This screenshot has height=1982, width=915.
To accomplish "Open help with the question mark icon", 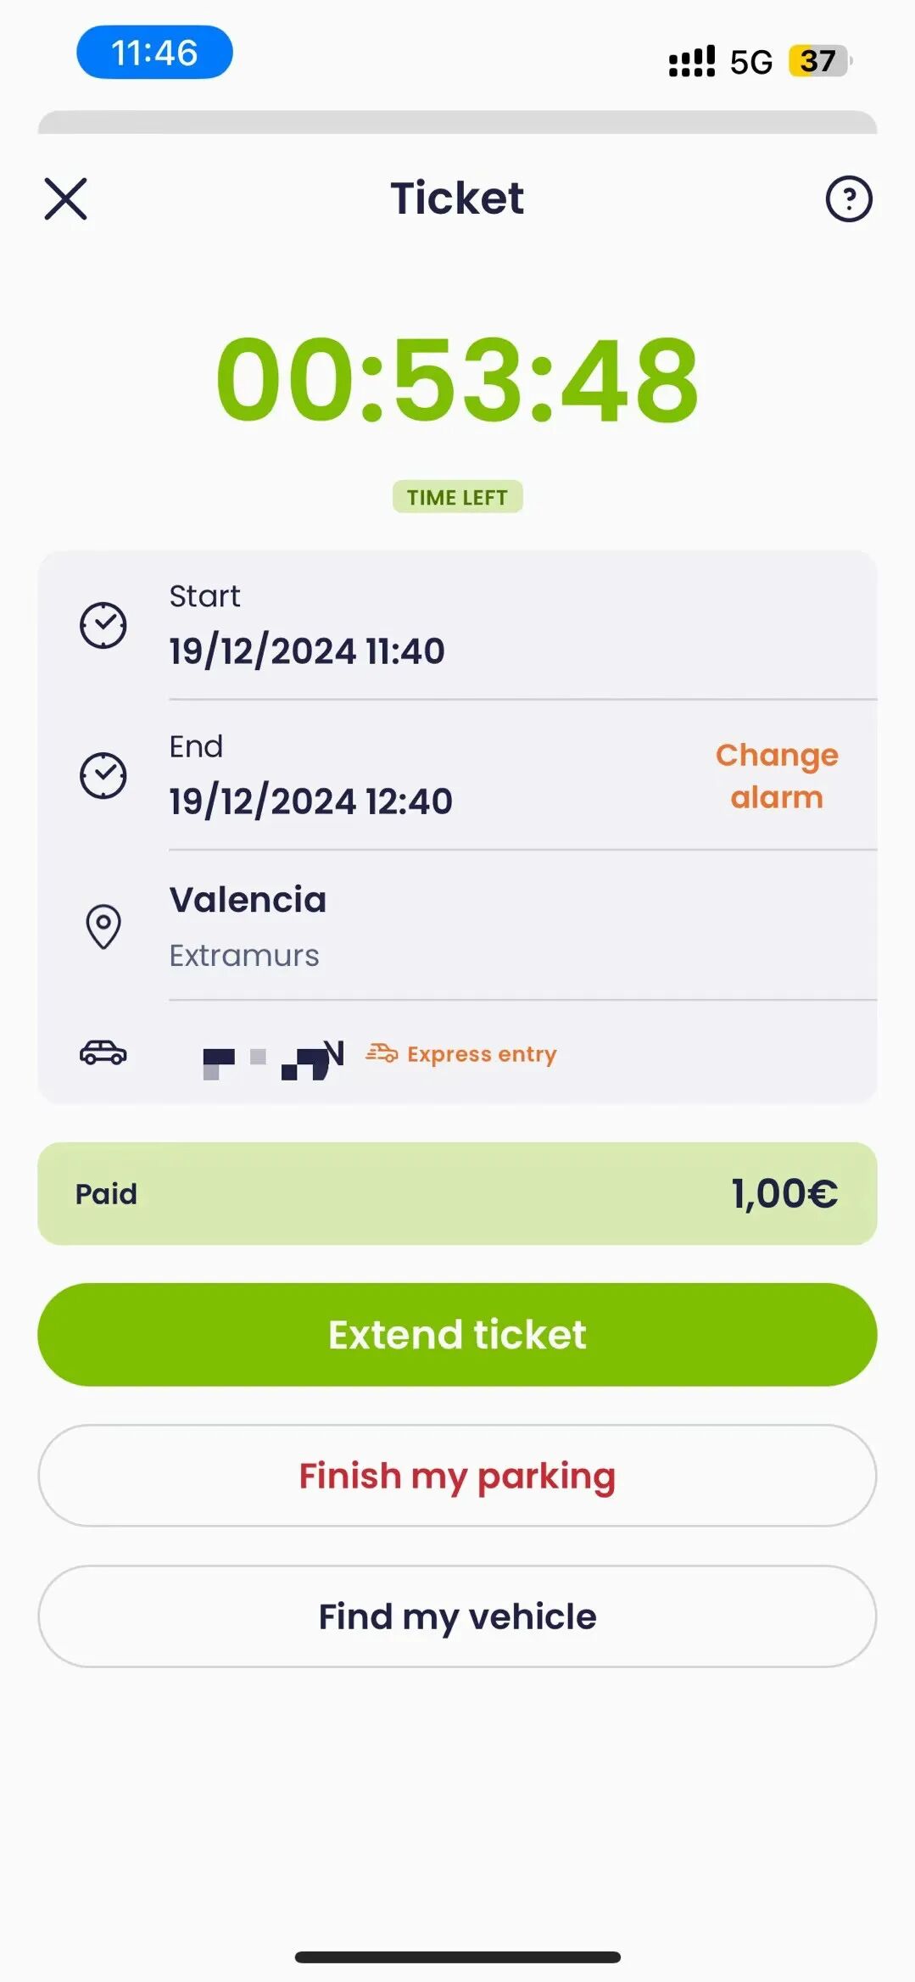I will [x=848, y=199].
